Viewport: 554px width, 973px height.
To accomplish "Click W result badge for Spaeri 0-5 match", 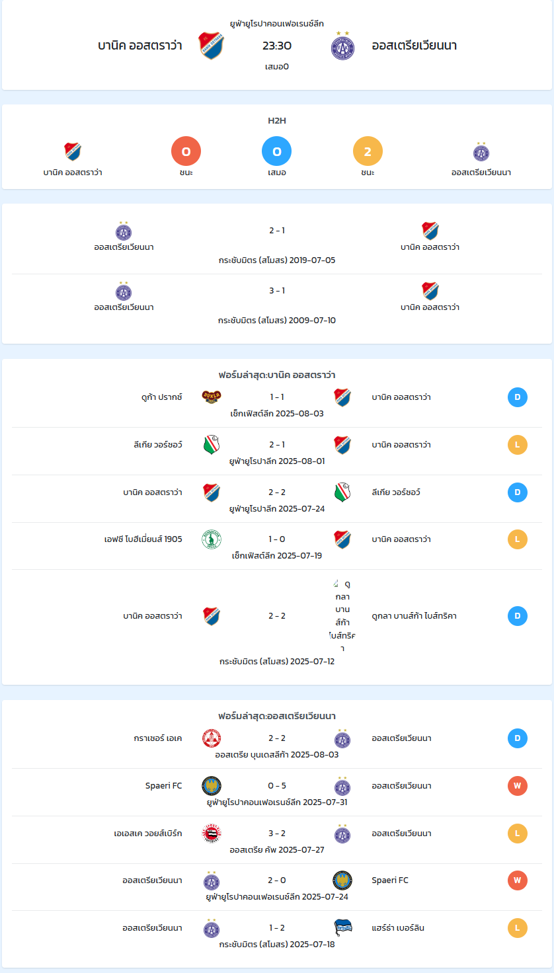I will click(518, 786).
